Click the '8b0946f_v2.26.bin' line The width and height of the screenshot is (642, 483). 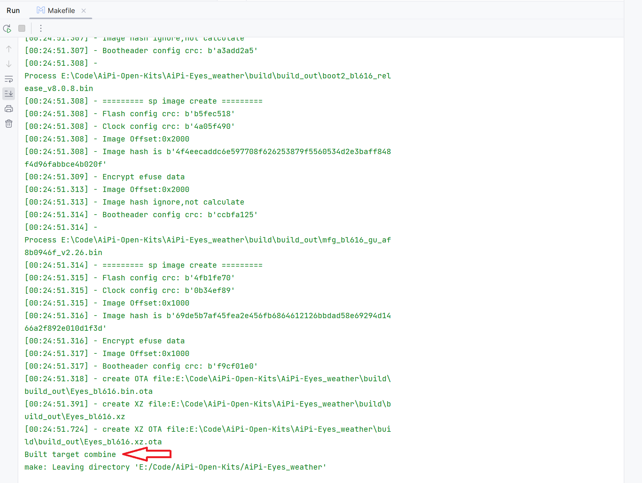coord(63,252)
